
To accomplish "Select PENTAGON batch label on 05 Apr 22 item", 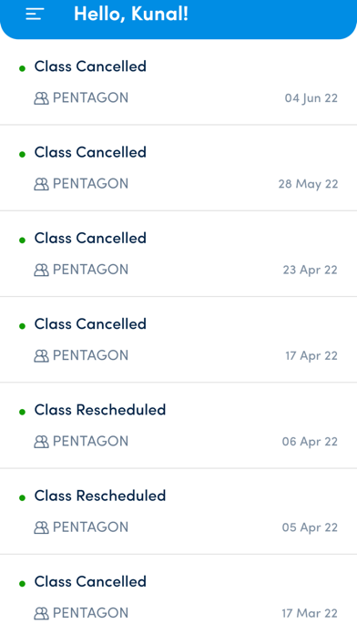I will (x=90, y=527).
